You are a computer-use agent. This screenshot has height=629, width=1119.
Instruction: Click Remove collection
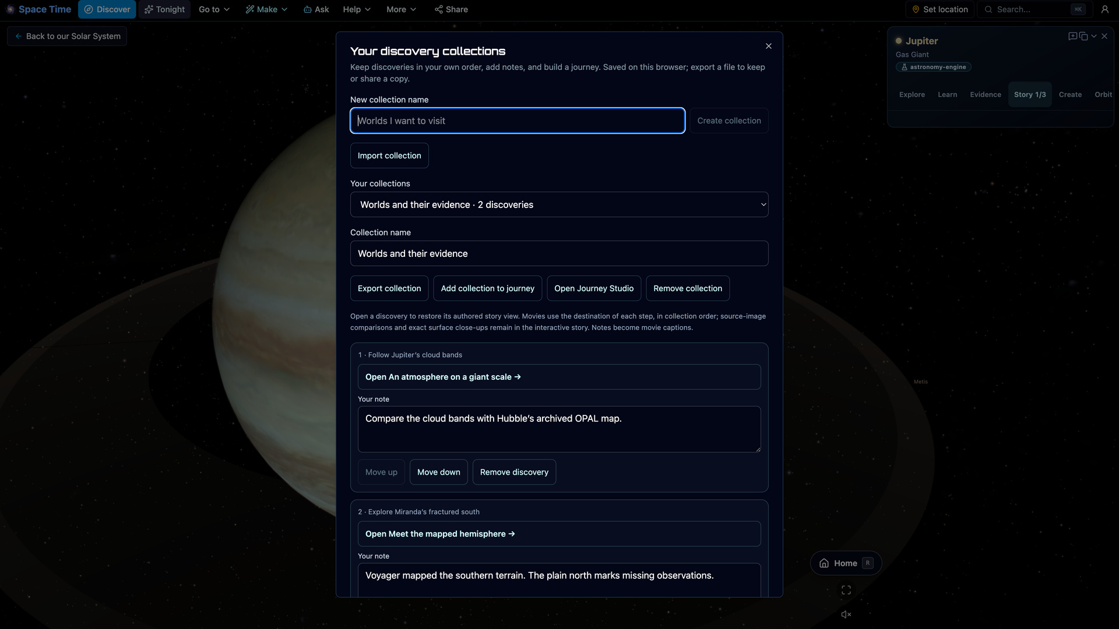tap(688, 288)
